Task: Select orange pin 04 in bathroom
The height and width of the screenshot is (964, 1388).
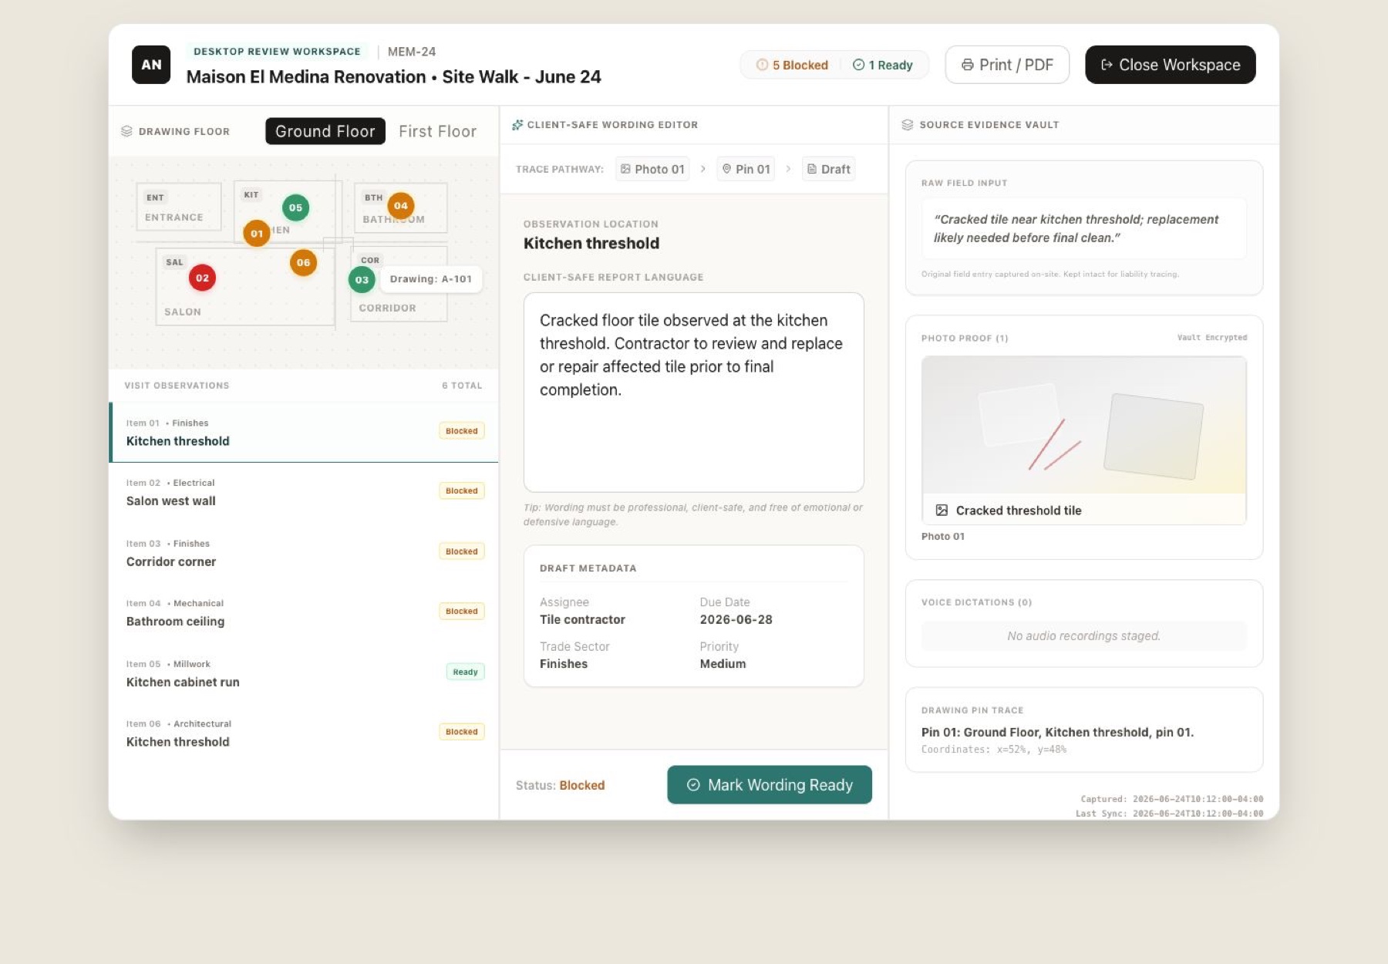Action: 401,206
